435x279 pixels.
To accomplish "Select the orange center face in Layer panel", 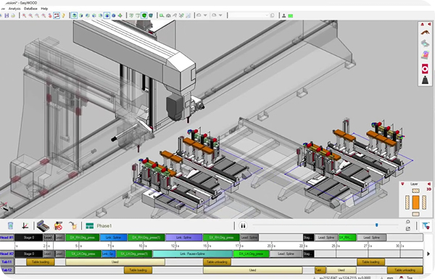I will [415, 202].
